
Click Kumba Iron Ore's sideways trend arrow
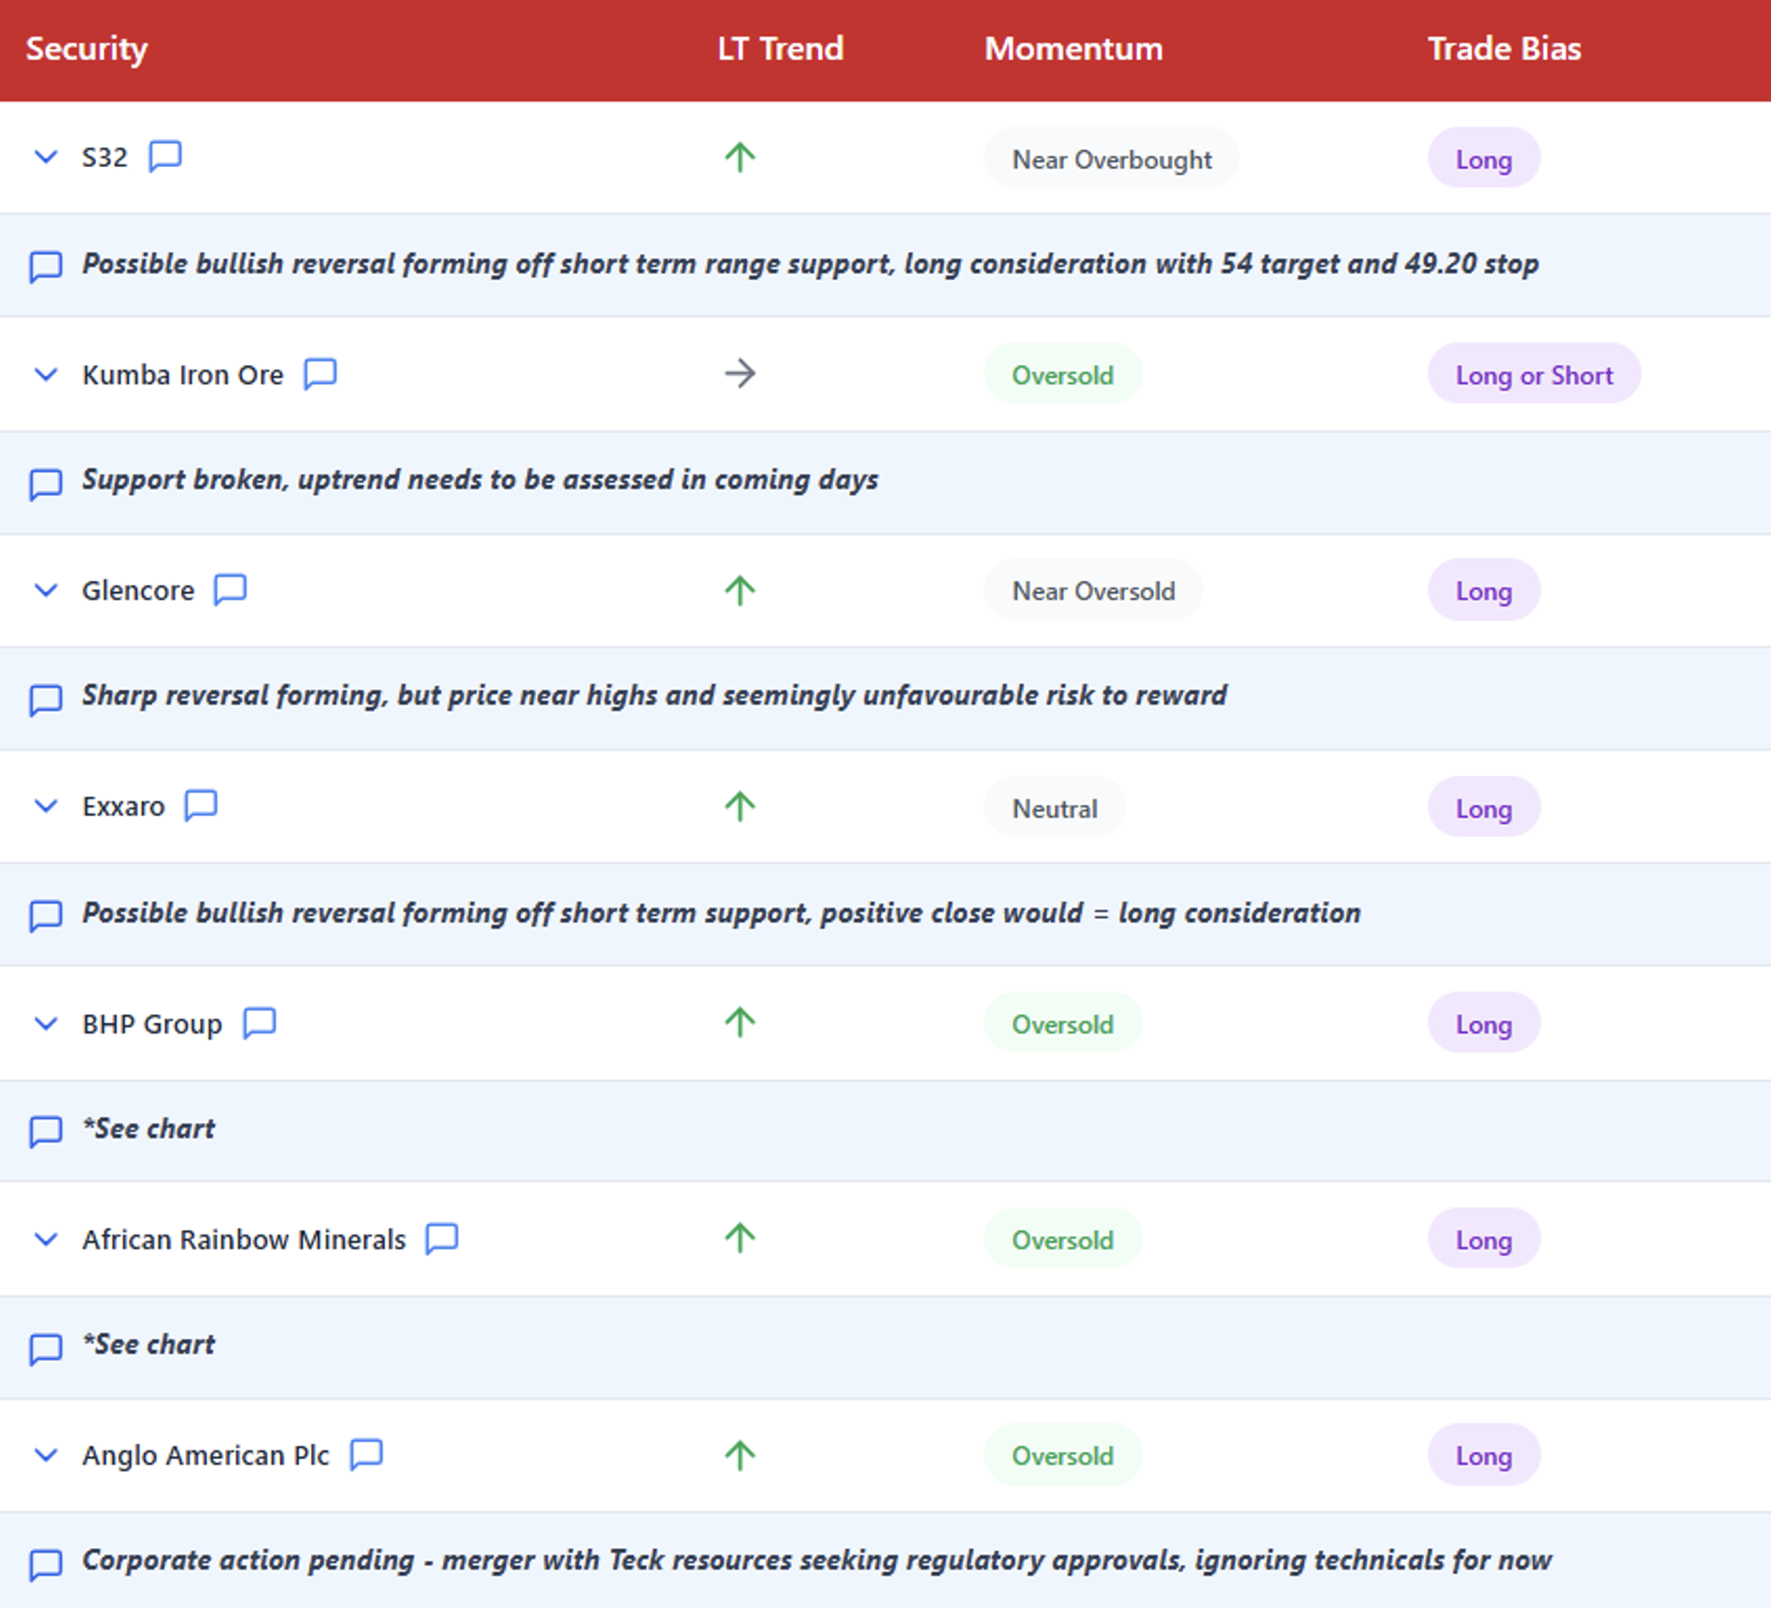[x=740, y=374]
